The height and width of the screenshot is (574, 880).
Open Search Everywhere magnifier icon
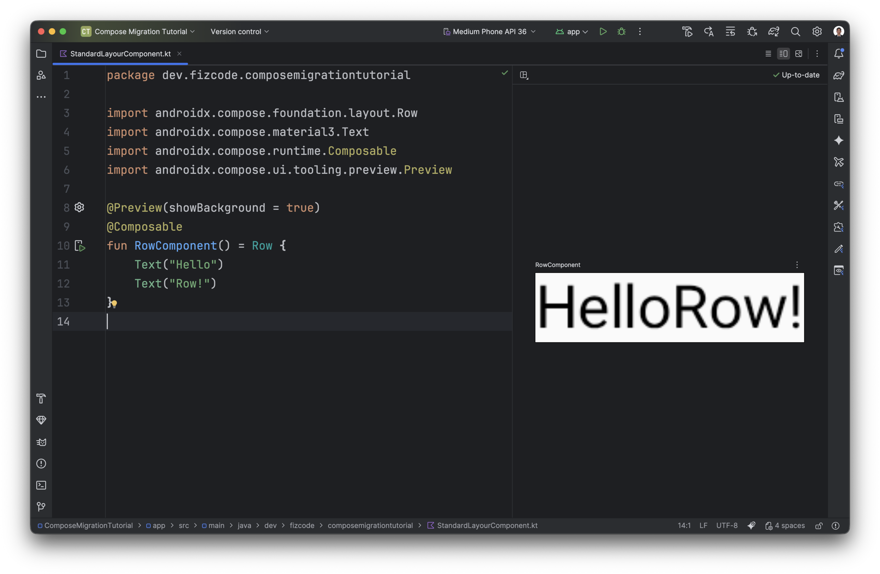click(795, 31)
